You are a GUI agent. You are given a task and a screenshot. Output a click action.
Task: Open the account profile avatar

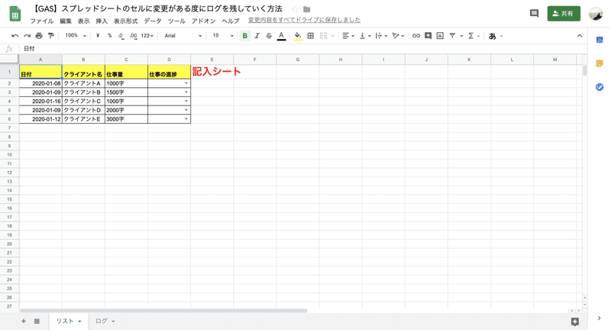click(x=596, y=14)
